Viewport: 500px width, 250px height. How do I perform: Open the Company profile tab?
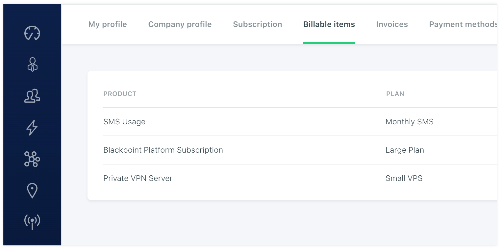tap(180, 24)
